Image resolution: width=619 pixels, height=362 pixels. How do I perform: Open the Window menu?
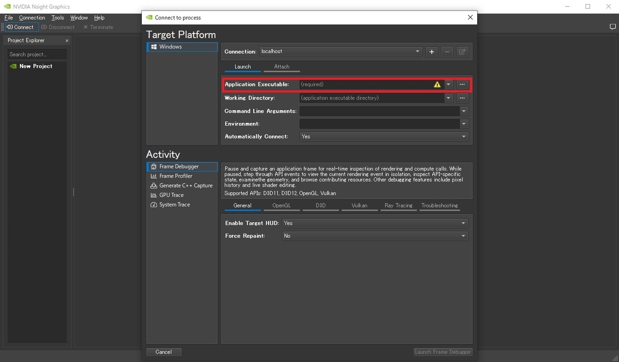tap(79, 18)
